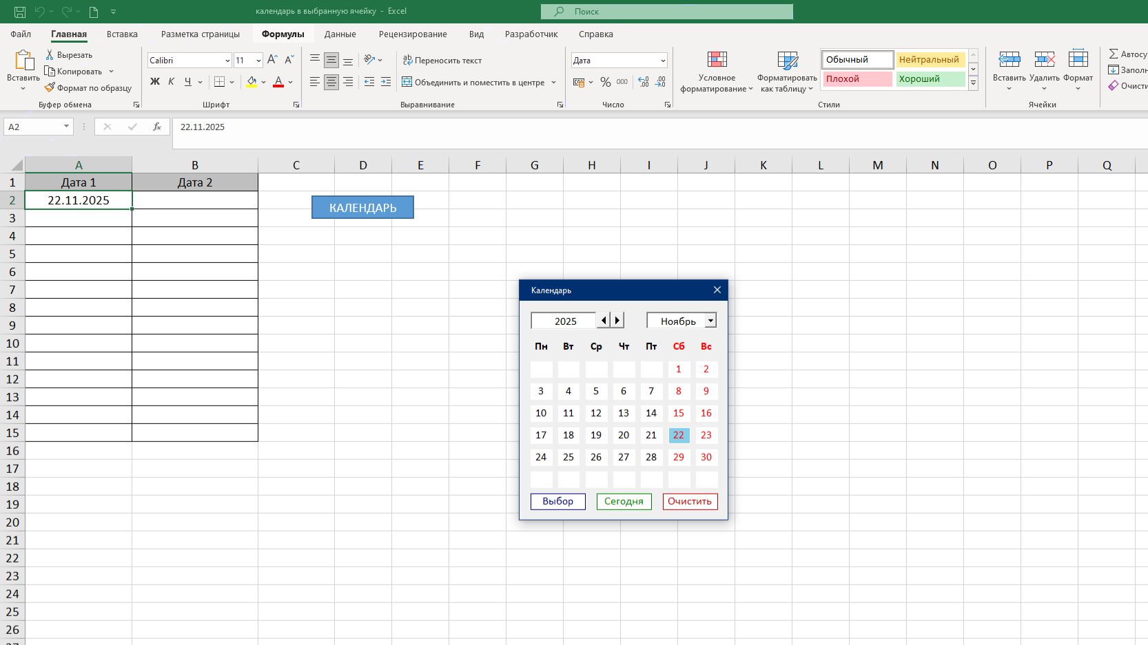Click the Выбор button in the calendar
This screenshot has width=1148, height=645.
558,501
